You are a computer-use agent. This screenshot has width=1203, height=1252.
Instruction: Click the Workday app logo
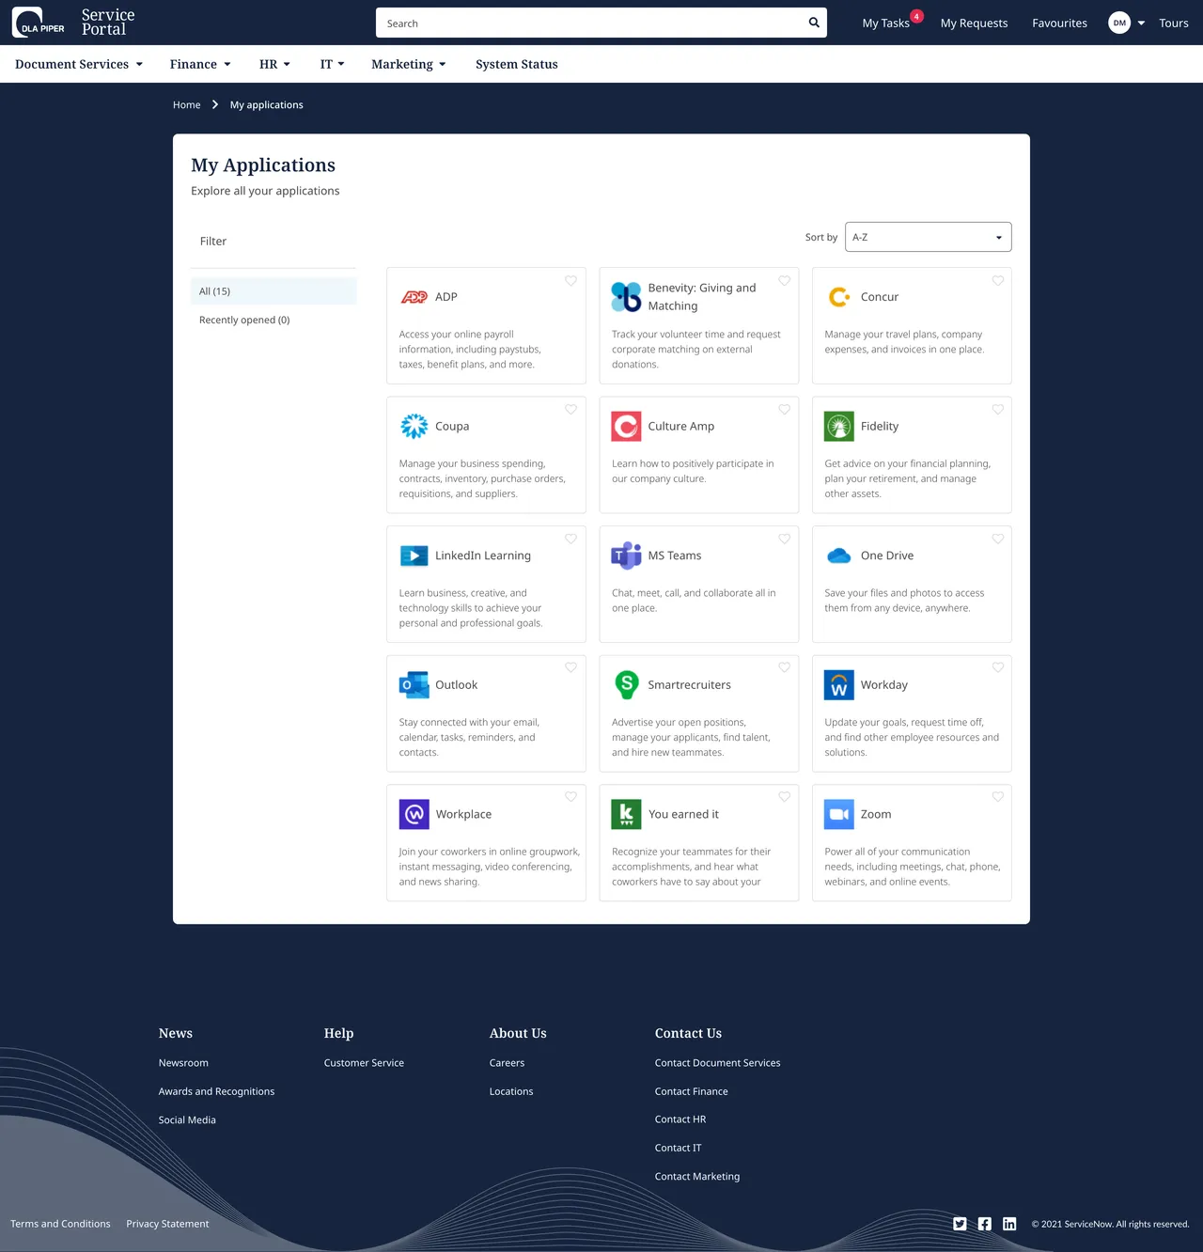pos(838,685)
